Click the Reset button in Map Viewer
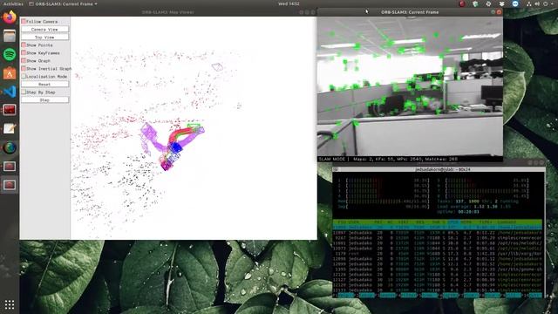This screenshot has width=558, height=314. pyautogui.click(x=44, y=85)
